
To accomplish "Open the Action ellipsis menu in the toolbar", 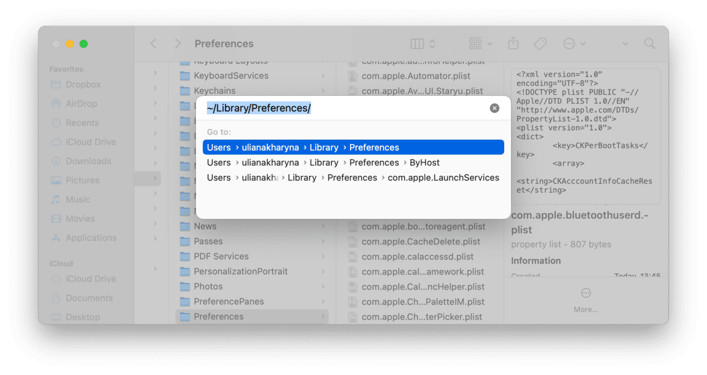I will (574, 44).
